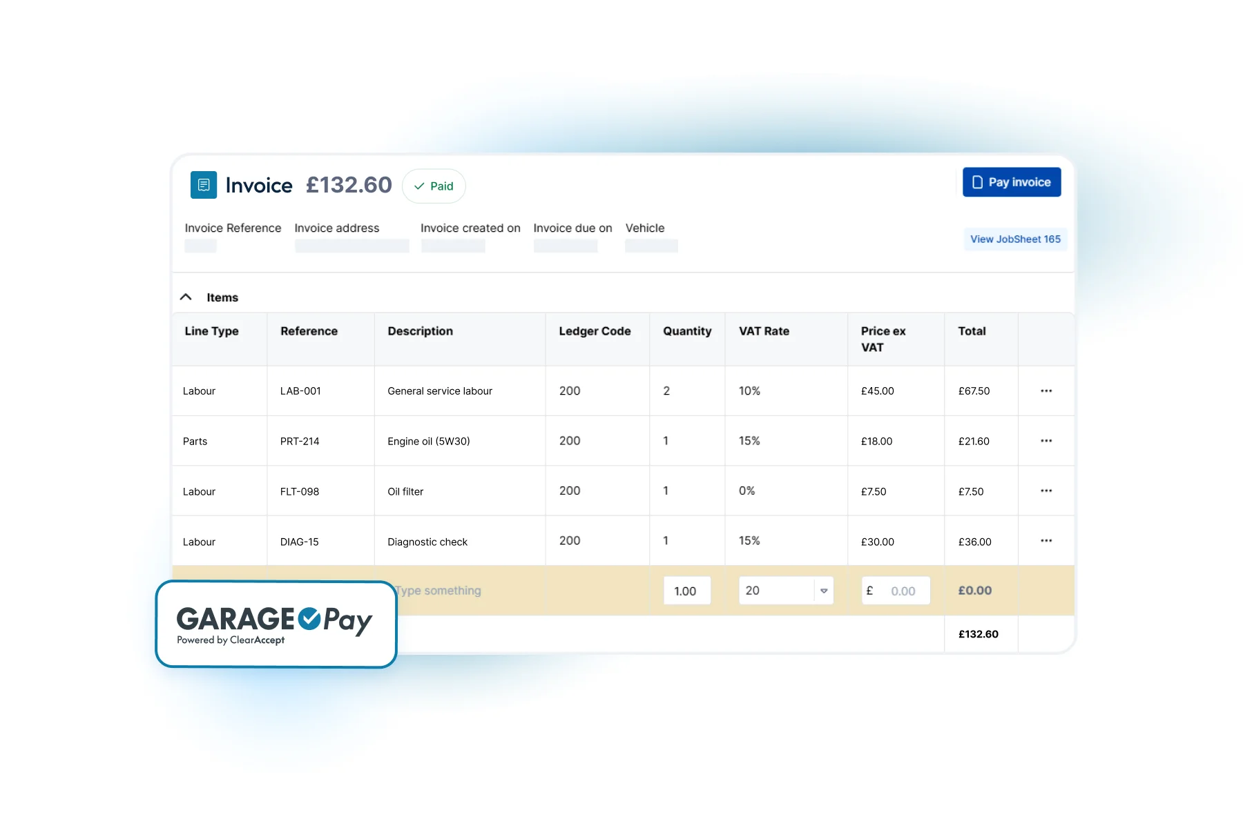Click the £0.00 total in new row
Image resolution: width=1243 pixels, height=828 pixels.
pos(974,591)
